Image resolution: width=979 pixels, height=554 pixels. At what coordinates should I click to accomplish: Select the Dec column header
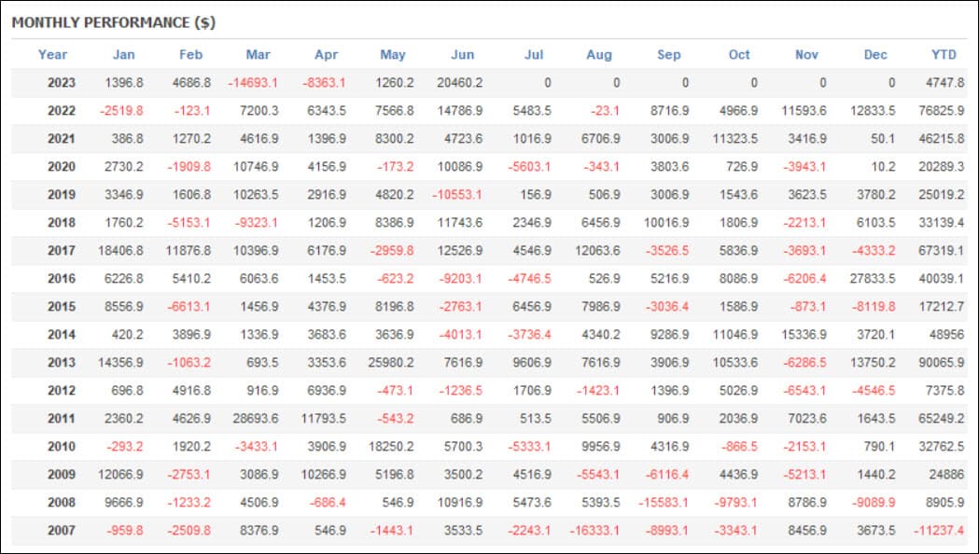pyautogui.click(x=875, y=55)
